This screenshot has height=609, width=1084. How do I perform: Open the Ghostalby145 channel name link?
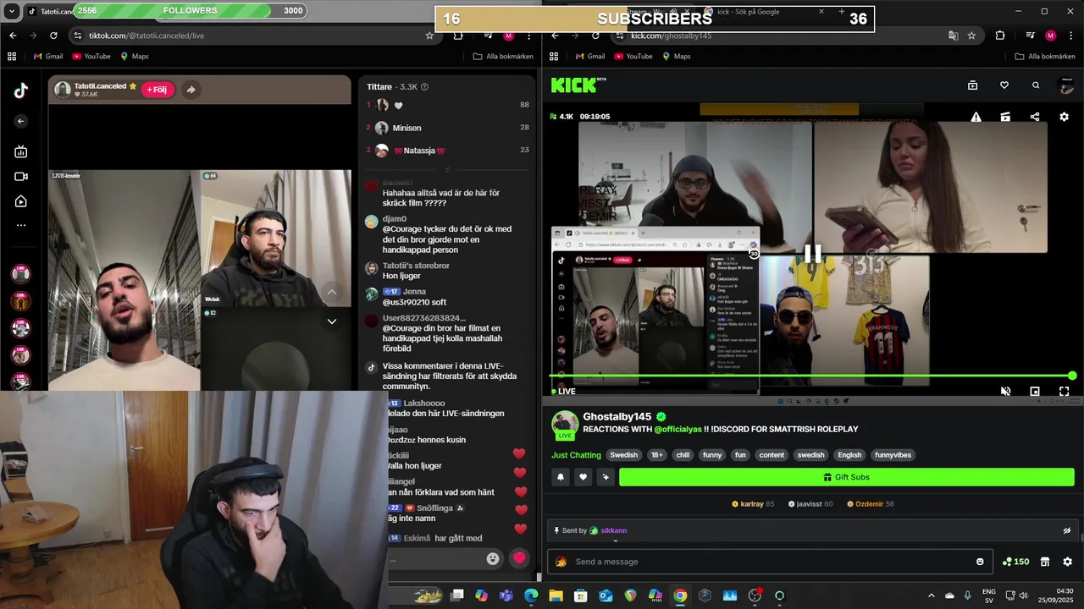(617, 417)
